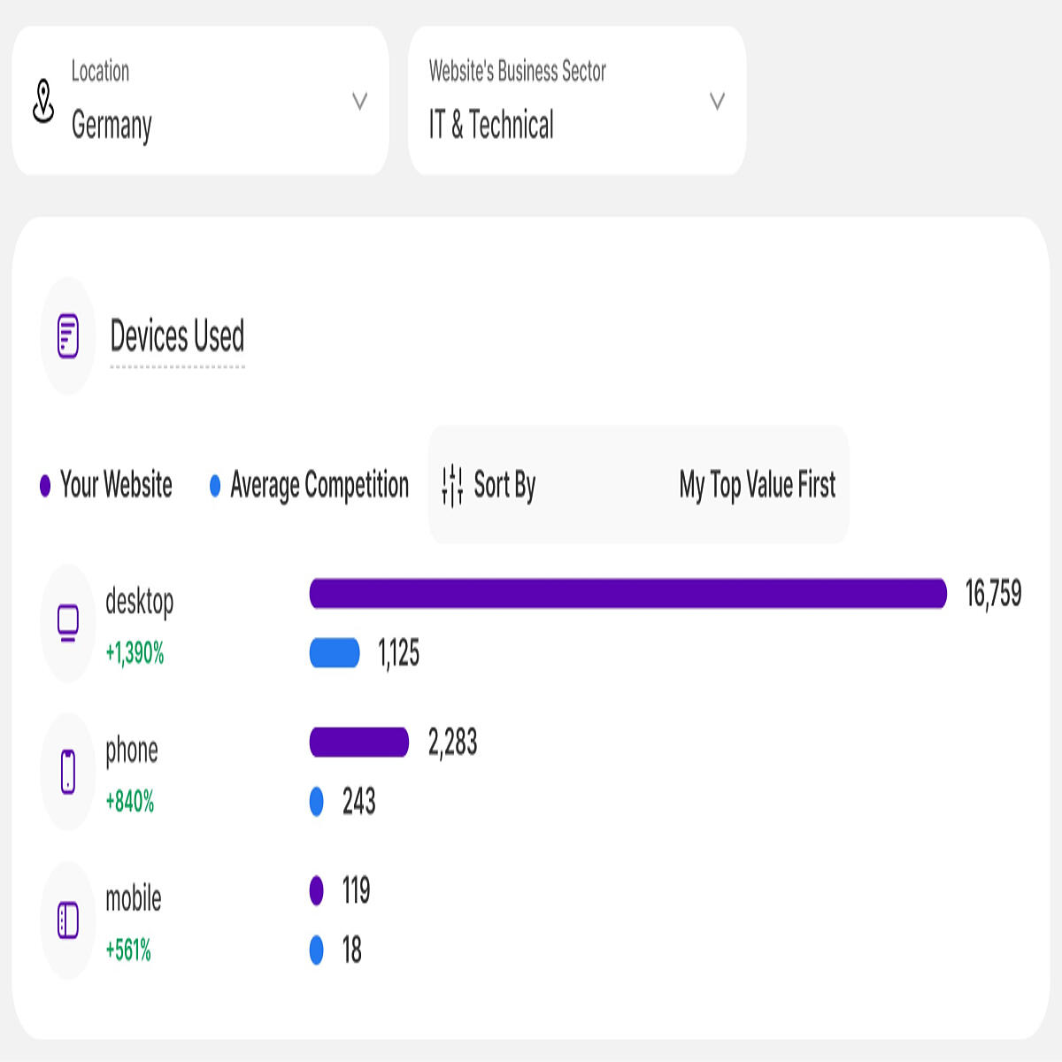Click the location pin icon
This screenshot has width=1062, height=1062.
(x=43, y=100)
